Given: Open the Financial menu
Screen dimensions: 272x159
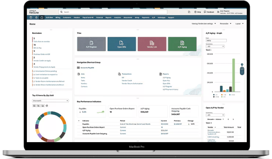Looking at the screenshot, I should click(99, 18).
